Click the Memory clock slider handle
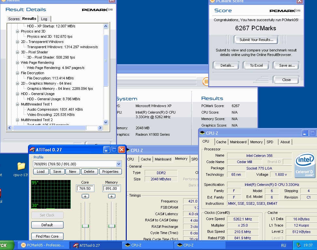The image size is (317, 250). [112, 226]
